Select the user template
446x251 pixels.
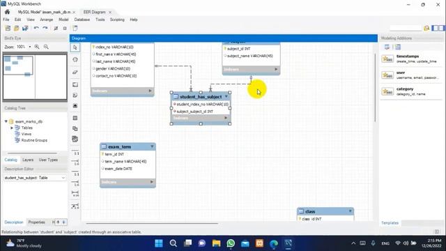pyautogui.click(x=410, y=75)
